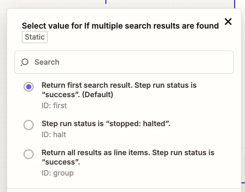This screenshot has width=245, height=192.
Task: Choose the stopped: halted radio button
Action: click(x=29, y=125)
